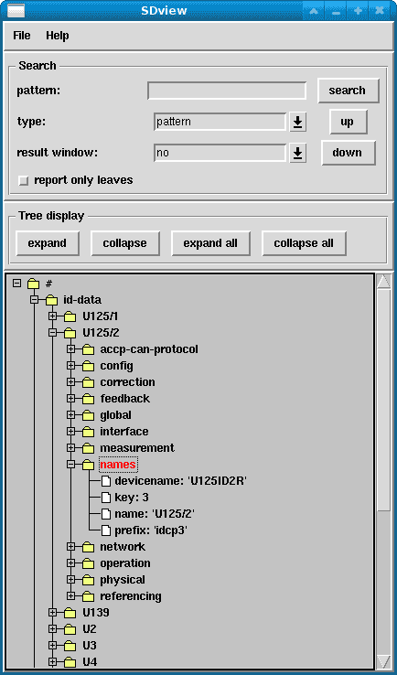Click the tree scrollbar up arrow
Viewport: 397px width, 675px height.
(x=384, y=282)
